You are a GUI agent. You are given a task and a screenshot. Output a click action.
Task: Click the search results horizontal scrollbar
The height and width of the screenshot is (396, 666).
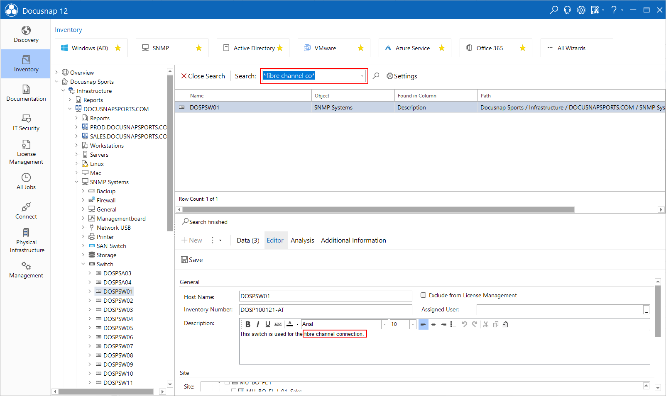coord(378,210)
